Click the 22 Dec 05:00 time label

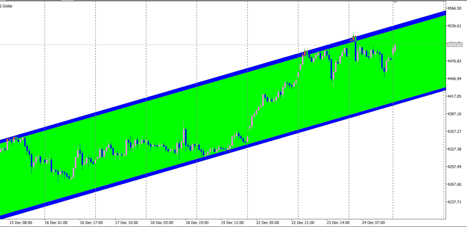(x=268, y=223)
